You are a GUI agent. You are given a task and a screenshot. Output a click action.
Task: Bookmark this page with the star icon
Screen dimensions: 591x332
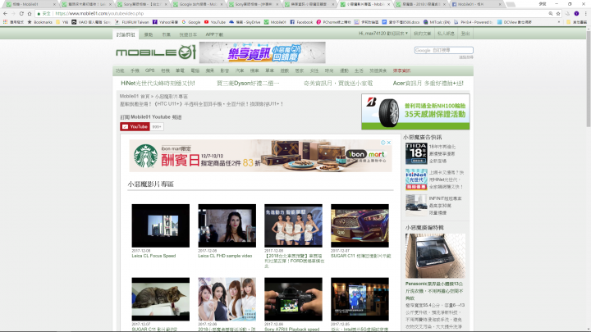tap(558, 14)
